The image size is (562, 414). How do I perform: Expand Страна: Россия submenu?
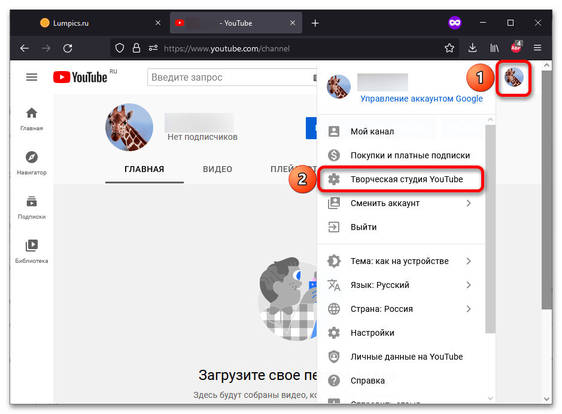click(400, 309)
